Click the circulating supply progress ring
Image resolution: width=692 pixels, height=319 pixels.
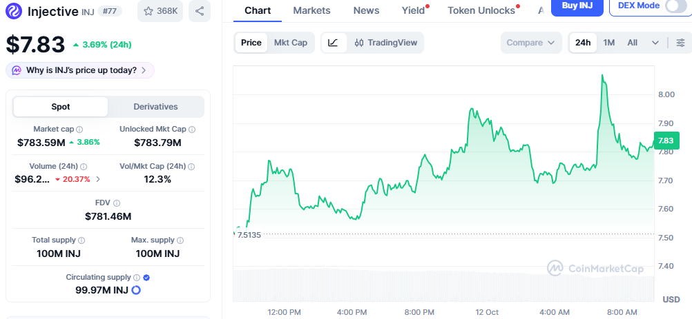(136, 290)
